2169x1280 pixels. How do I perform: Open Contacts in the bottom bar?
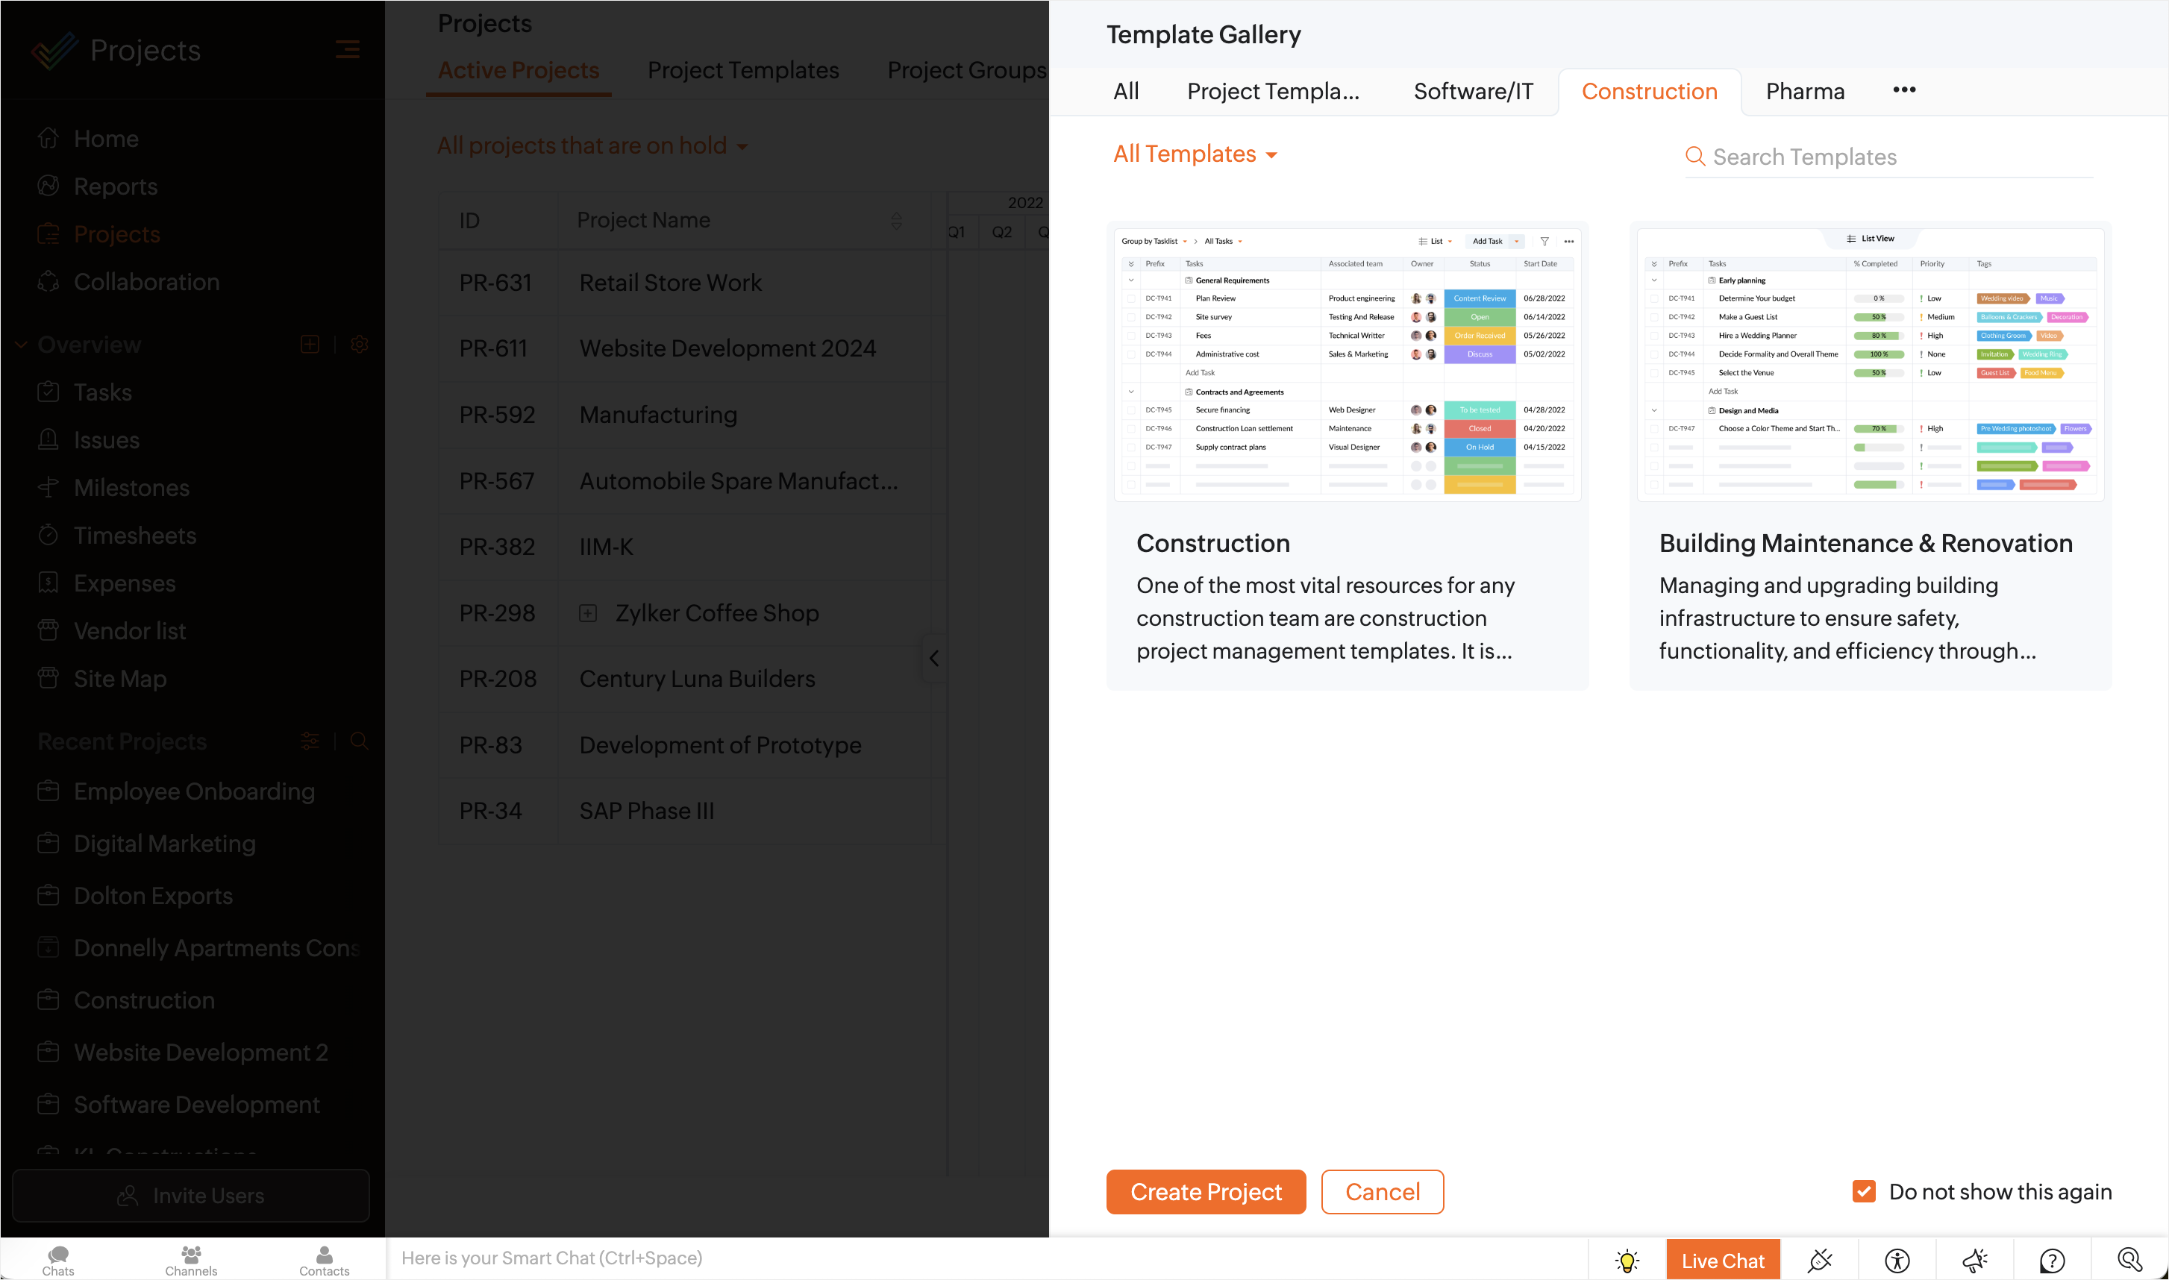324,1260
